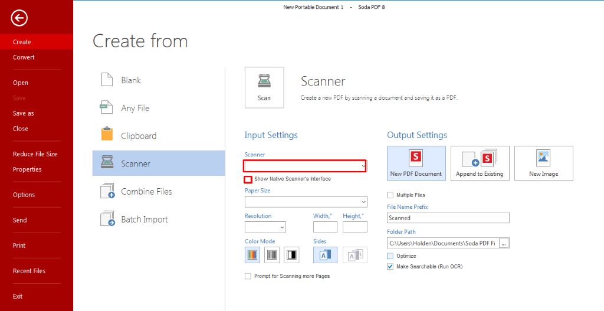The height and width of the screenshot is (311, 604).
Task: Select Batch Import option
Action: point(159,219)
